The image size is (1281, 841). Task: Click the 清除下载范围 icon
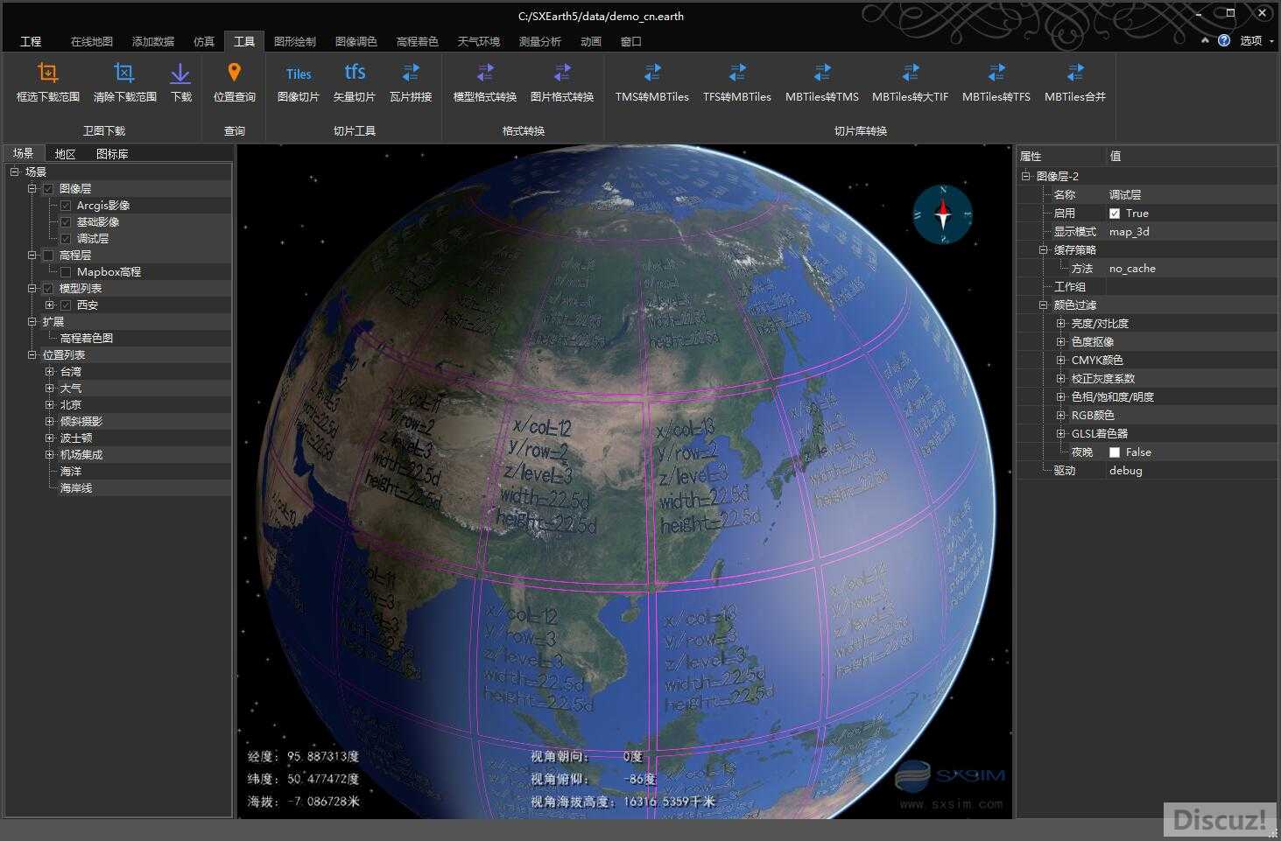[124, 73]
